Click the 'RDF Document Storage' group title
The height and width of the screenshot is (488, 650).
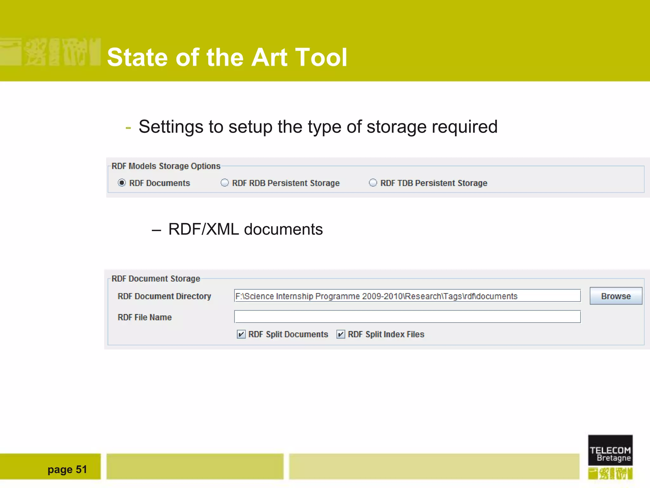pyautogui.click(x=156, y=279)
